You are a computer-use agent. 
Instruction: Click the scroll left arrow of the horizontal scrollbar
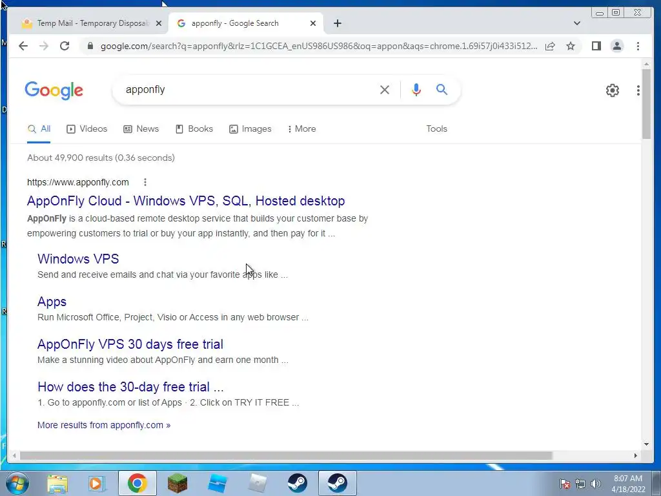[14, 455]
